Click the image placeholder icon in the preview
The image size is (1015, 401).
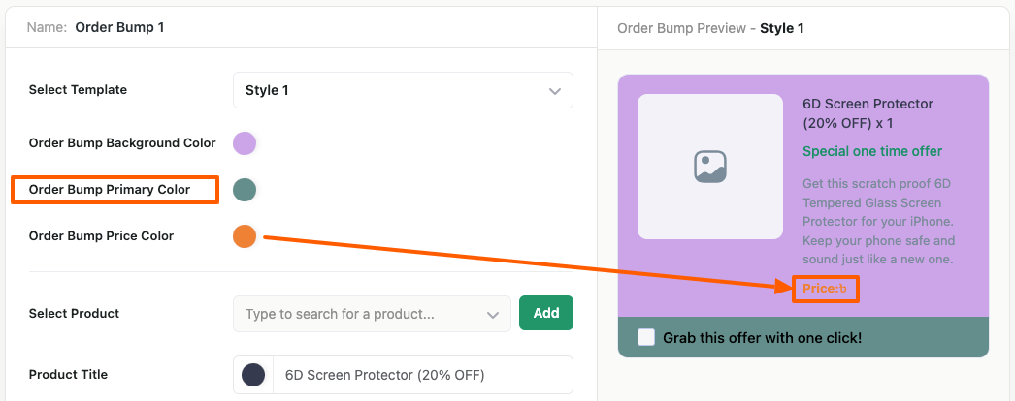[710, 167]
